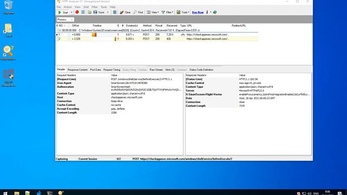Switch to the Raw Stream tab
Viewport: 347px width, 195px height.
pyautogui.click(x=156, y=70)
